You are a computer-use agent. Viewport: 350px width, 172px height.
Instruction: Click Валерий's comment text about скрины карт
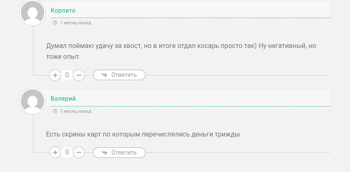(x=143, y=134)
